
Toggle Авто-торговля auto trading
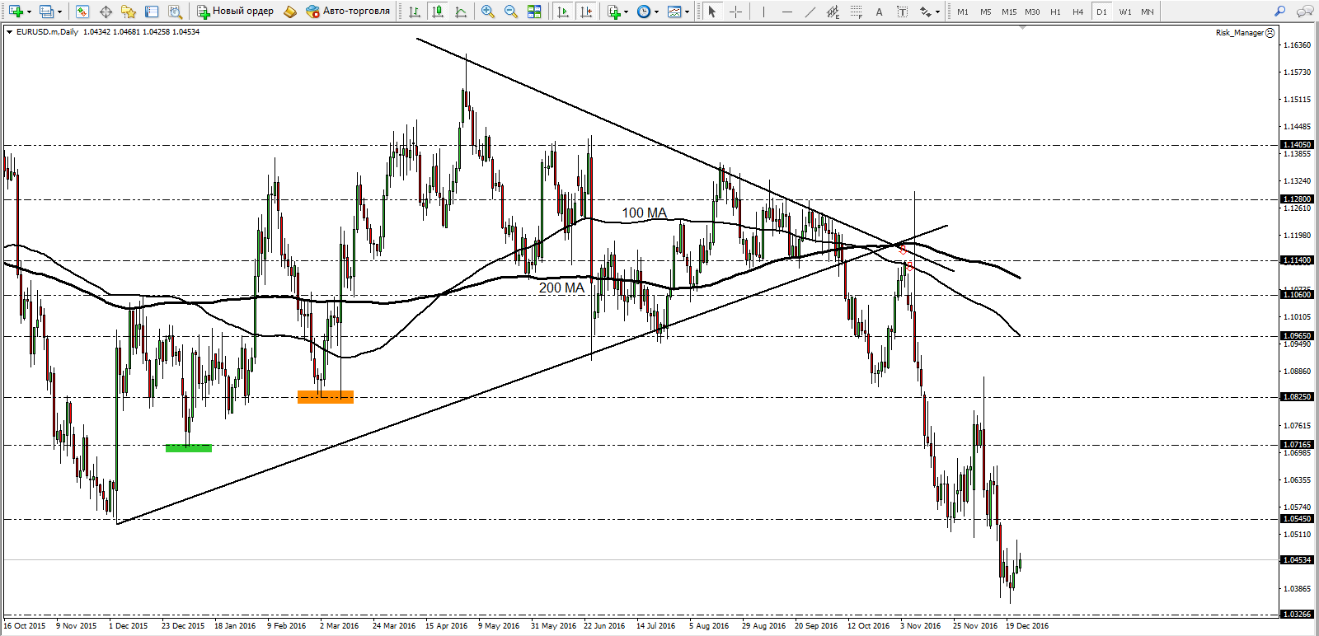(x=348, y=12)
